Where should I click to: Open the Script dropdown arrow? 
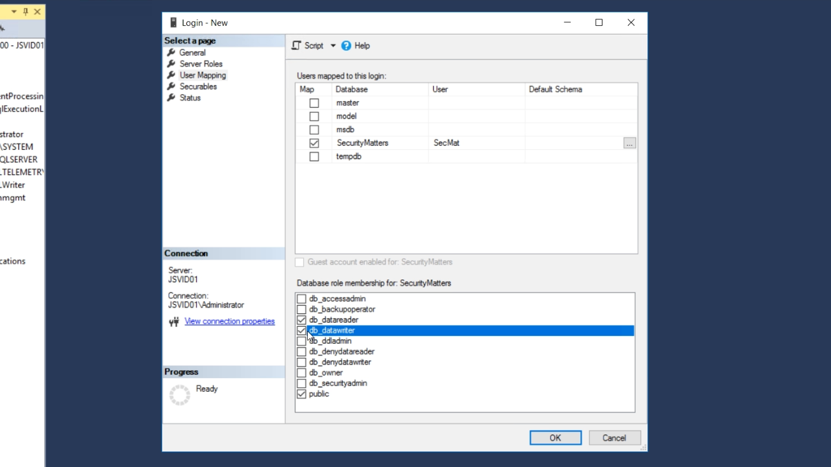[333, 45]
